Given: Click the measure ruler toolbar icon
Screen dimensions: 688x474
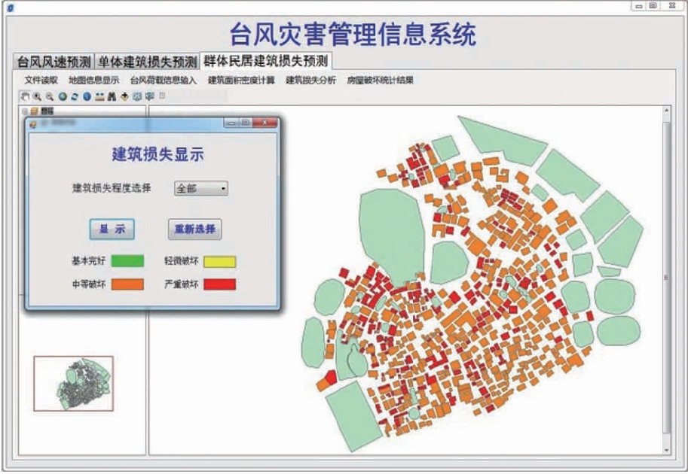Looking at the screenshot, I should (x=99, y=96).
